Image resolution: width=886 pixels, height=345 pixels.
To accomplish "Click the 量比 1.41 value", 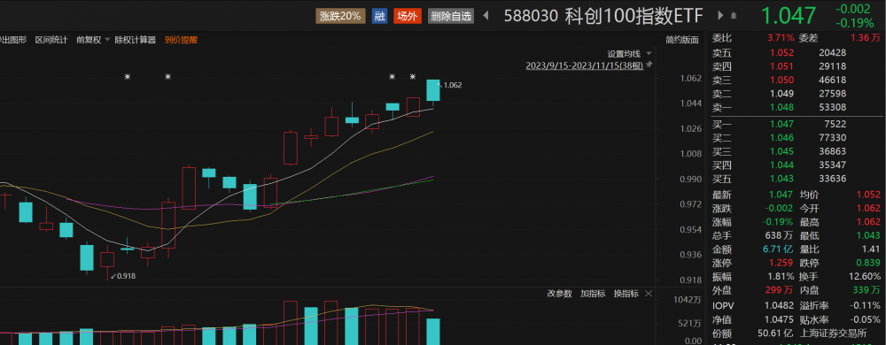I will pos(871,249).
